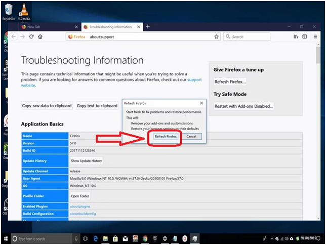Open Mail app from taskbar
The height and width of the screenshot is (245, 326).
125,239
